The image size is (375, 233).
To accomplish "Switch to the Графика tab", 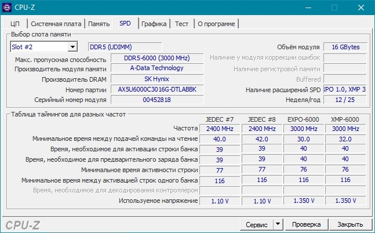I will pyautogui.click(x=154, y=24).
